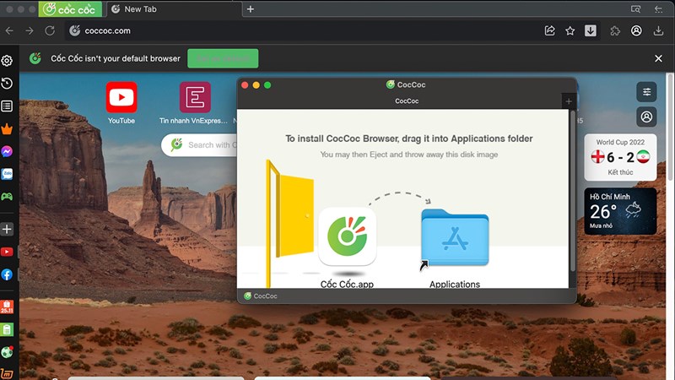The image size is (675, 380).
Task: Open the green notes sidebar icon
Action: pos(7,329)
